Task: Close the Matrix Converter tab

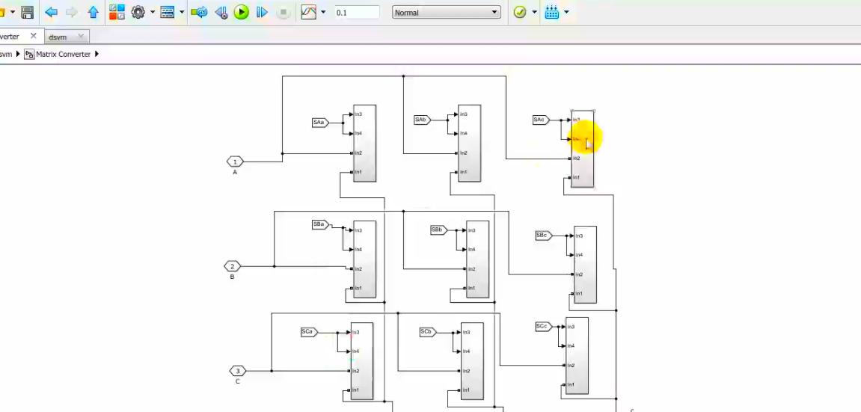Action: pyautogui.click(x=34, y=36)
